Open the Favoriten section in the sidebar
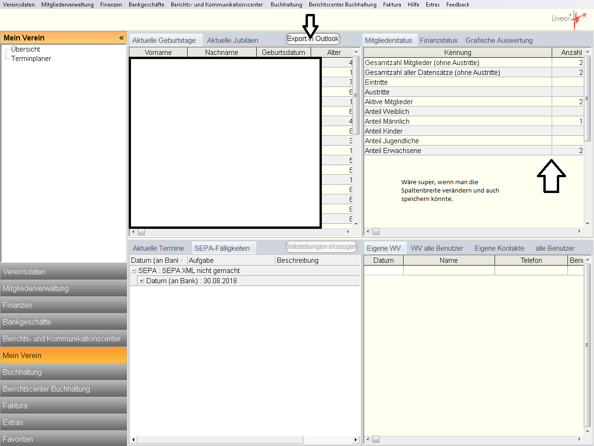 63,439
